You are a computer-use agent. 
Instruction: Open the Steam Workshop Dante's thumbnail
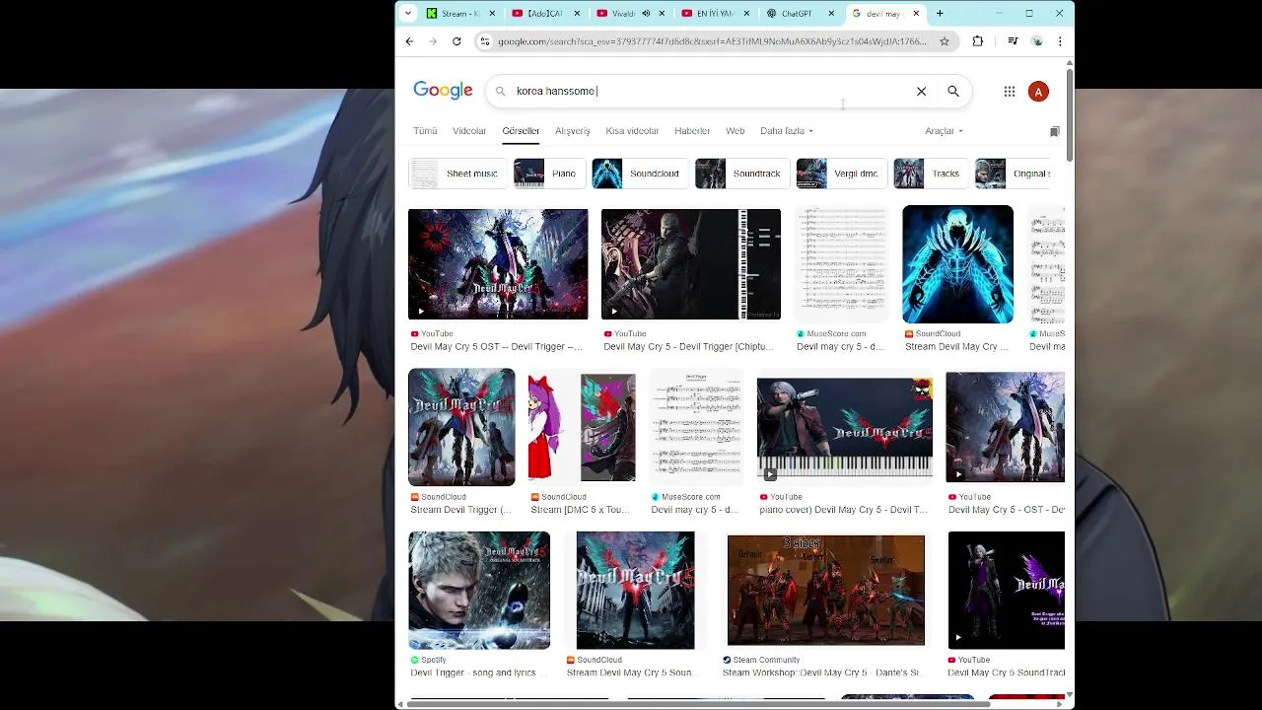826,591
